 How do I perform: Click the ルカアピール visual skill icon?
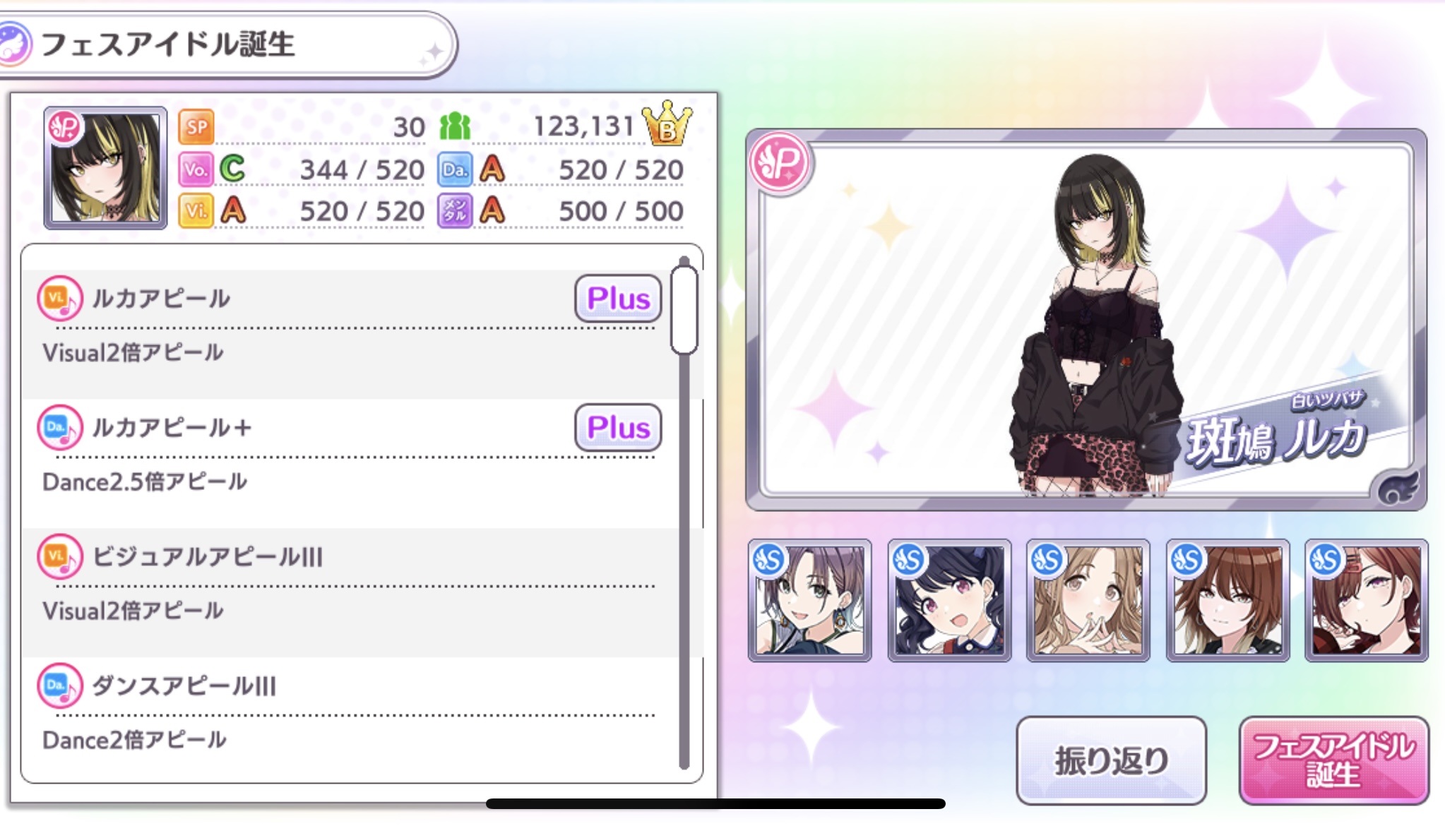(x=60, y=299)
